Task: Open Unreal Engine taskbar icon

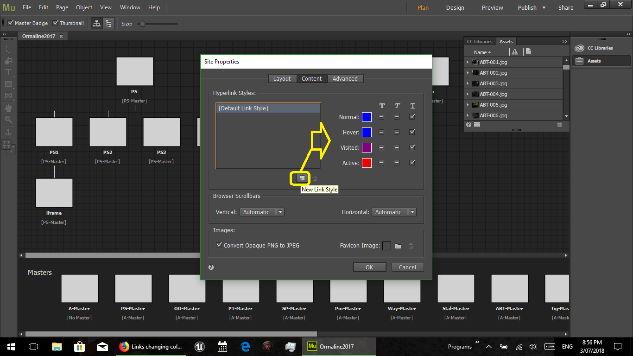Action: pos(200,346)
